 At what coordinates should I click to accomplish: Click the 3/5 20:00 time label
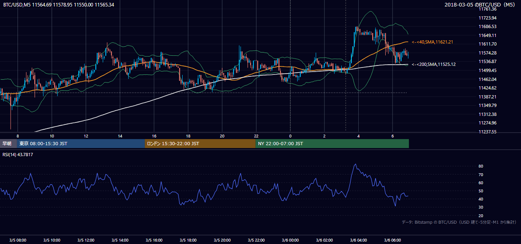coord(222,240)
